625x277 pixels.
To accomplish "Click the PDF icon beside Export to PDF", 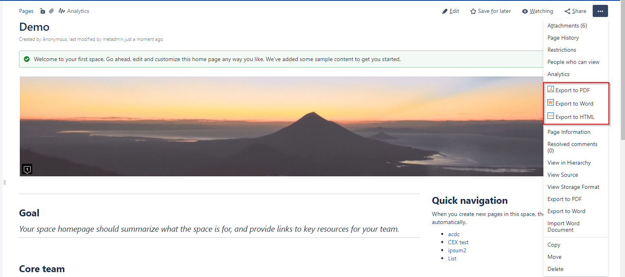I will pos(551,89).
